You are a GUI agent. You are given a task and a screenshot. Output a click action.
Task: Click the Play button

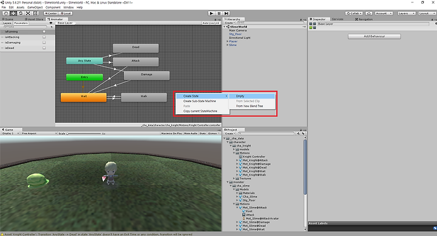211,13
